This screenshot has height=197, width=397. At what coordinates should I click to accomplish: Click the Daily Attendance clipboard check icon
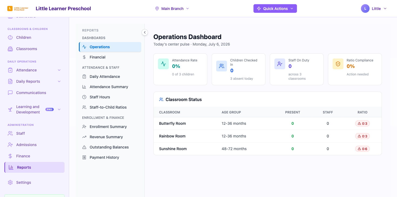(x=84, y=77)
